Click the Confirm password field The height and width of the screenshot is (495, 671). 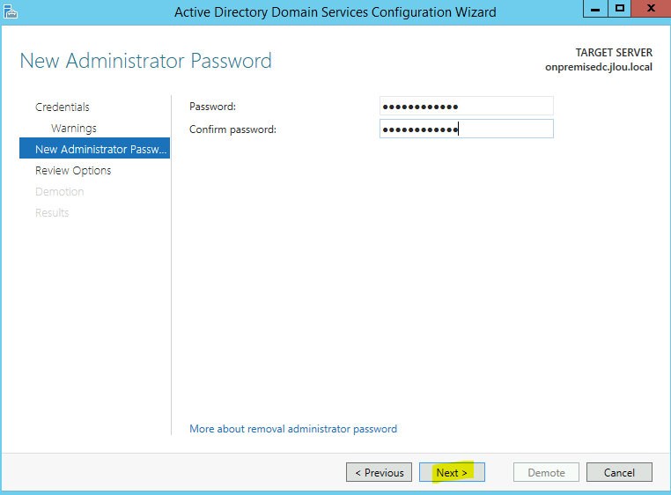click(467, 129)
